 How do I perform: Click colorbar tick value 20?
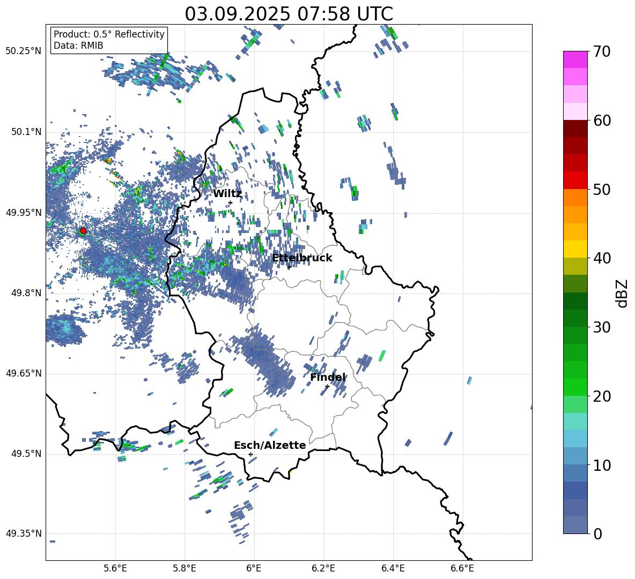click(x=602, y=396)
